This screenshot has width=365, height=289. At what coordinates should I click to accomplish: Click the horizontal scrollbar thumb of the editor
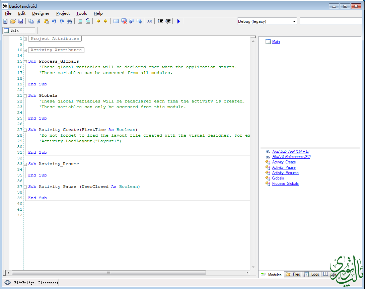point(109,273)
